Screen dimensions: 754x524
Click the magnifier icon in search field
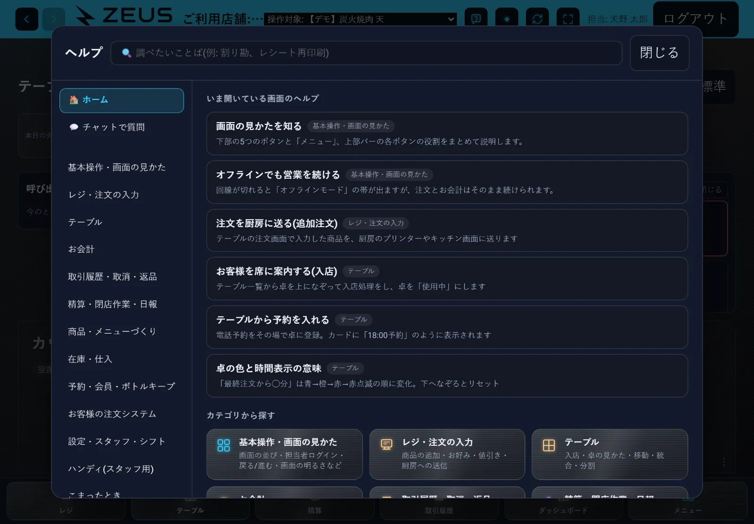(x=126, y=53)
